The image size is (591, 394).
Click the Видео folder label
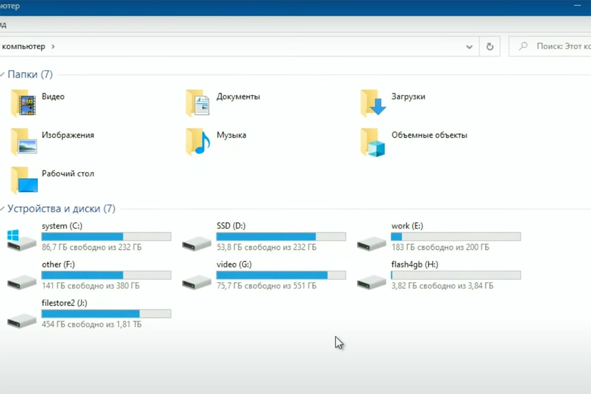[53, 97]
